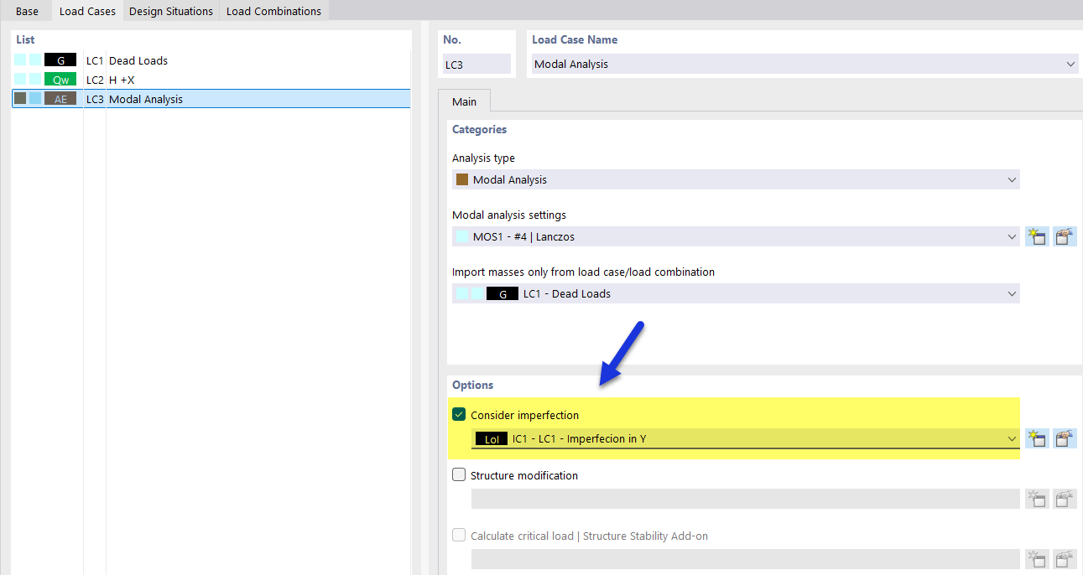Screen dimensions: 1083x575
Task: Expand the Import masses load case dropdown
Action: pos(1011,293)
